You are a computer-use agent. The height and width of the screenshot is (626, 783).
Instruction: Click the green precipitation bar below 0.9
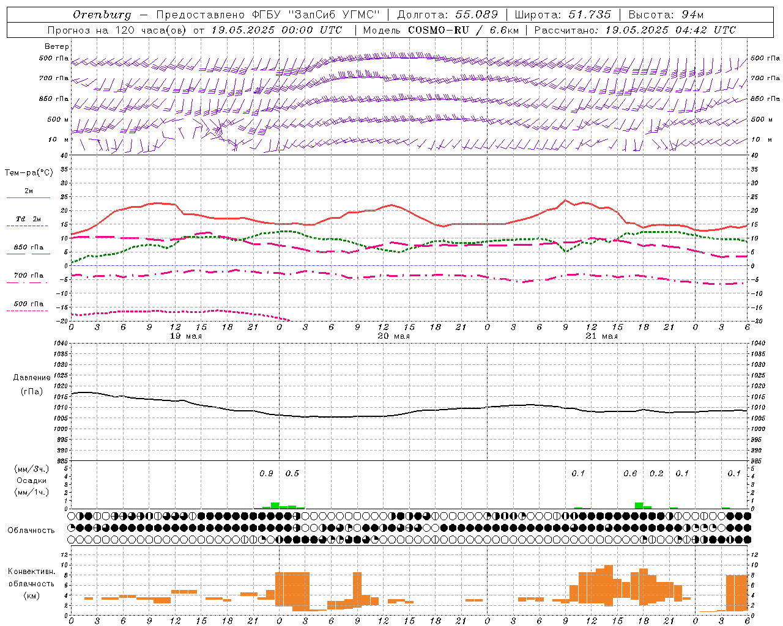(275, 506)
